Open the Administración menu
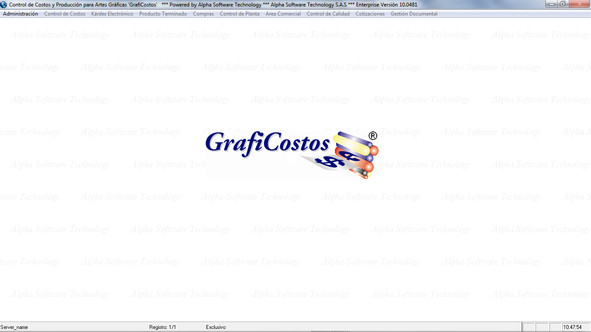Screen dimensions: 591x332 click(x=20, y=14)
